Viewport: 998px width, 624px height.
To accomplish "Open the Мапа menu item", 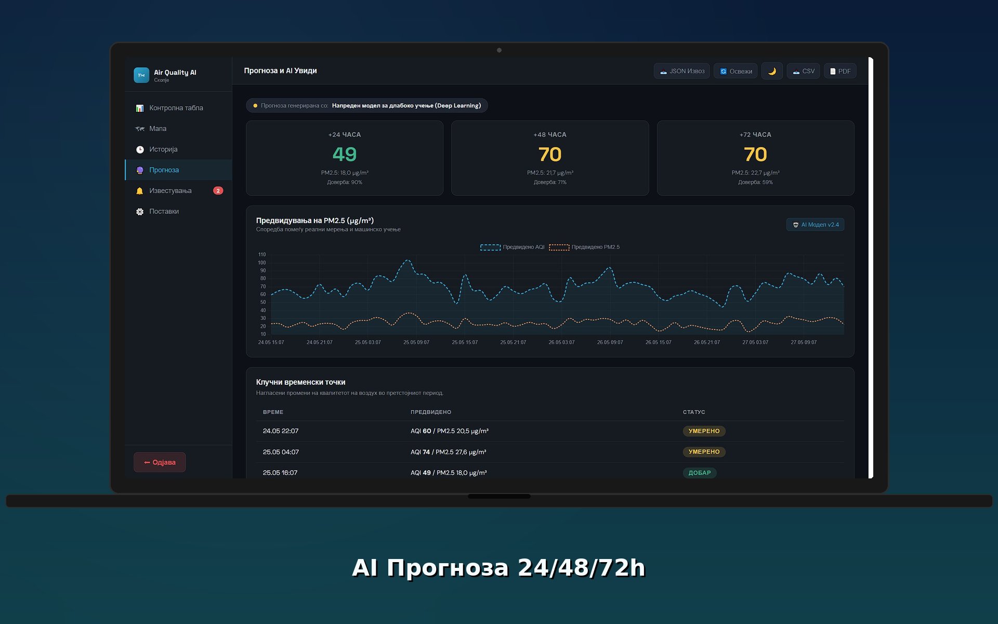I will pyautogui.click(x=178, y=129).
